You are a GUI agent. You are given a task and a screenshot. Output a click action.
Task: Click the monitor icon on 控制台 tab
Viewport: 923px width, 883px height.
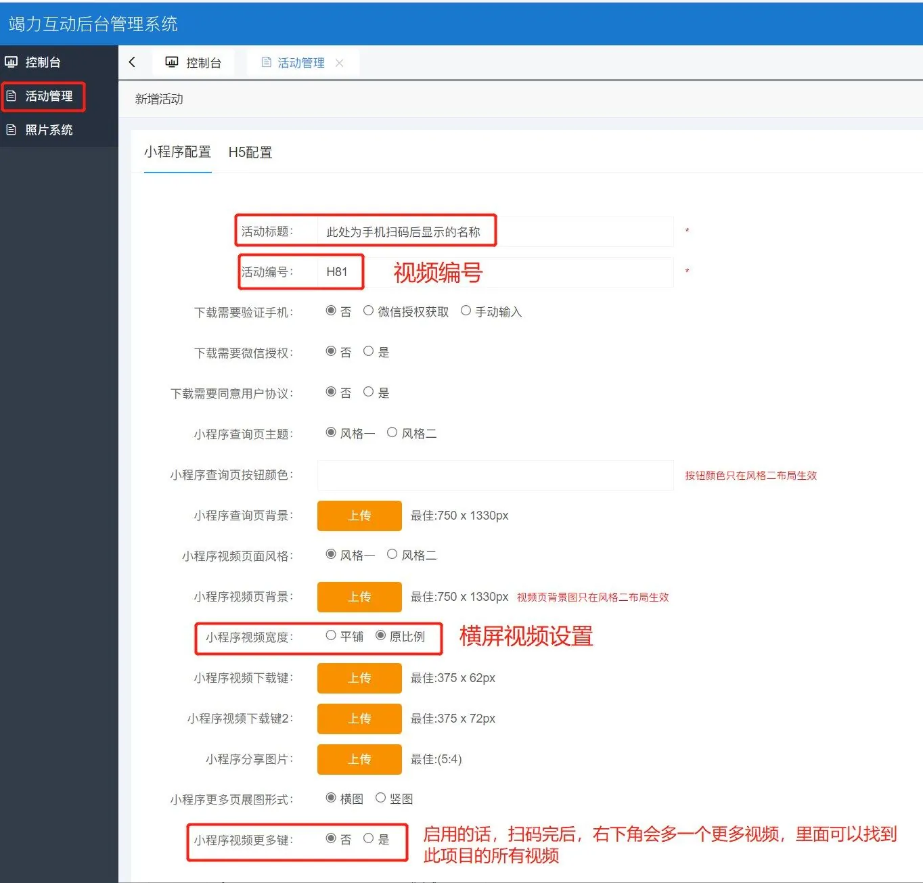click(172, 62)
